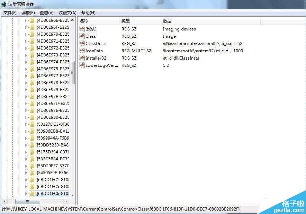Open the 文件(F) menu
Screen dimensions: 306x214
(x=10, y=13)
